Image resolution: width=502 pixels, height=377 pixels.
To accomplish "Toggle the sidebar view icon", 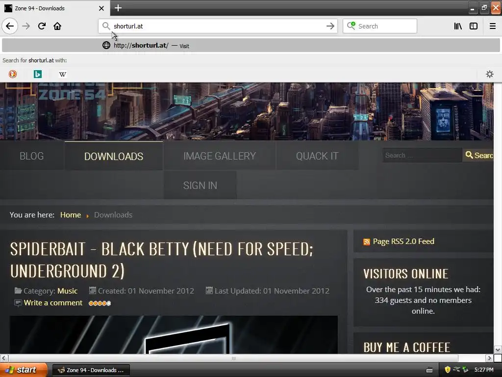I will [x=474, y=26].
